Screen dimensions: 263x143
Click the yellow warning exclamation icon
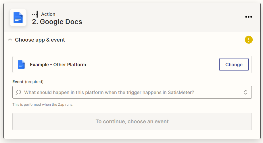(x=249, y=40)
